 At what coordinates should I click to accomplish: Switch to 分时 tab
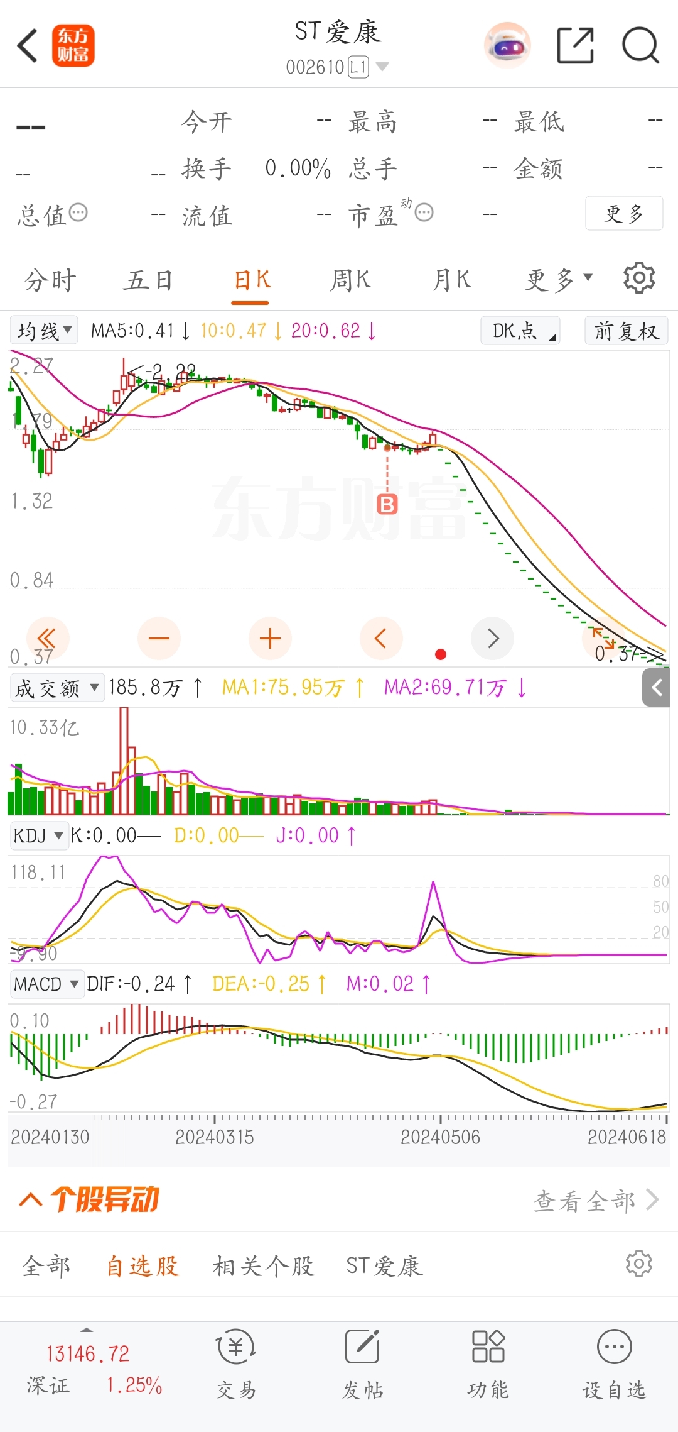point(50,280)
